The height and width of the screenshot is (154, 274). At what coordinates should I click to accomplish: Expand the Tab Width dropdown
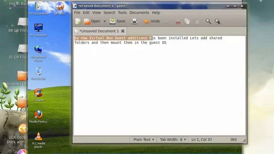tap(173, 140)
